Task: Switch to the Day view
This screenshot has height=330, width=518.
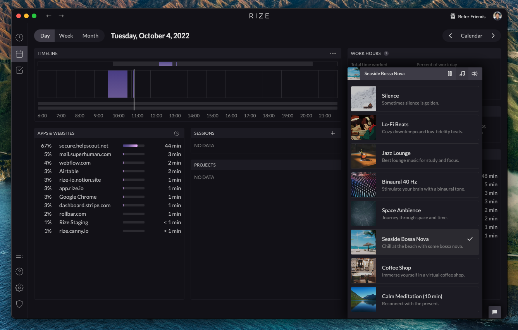Action: pyautogui.click(x=45, y=36)
